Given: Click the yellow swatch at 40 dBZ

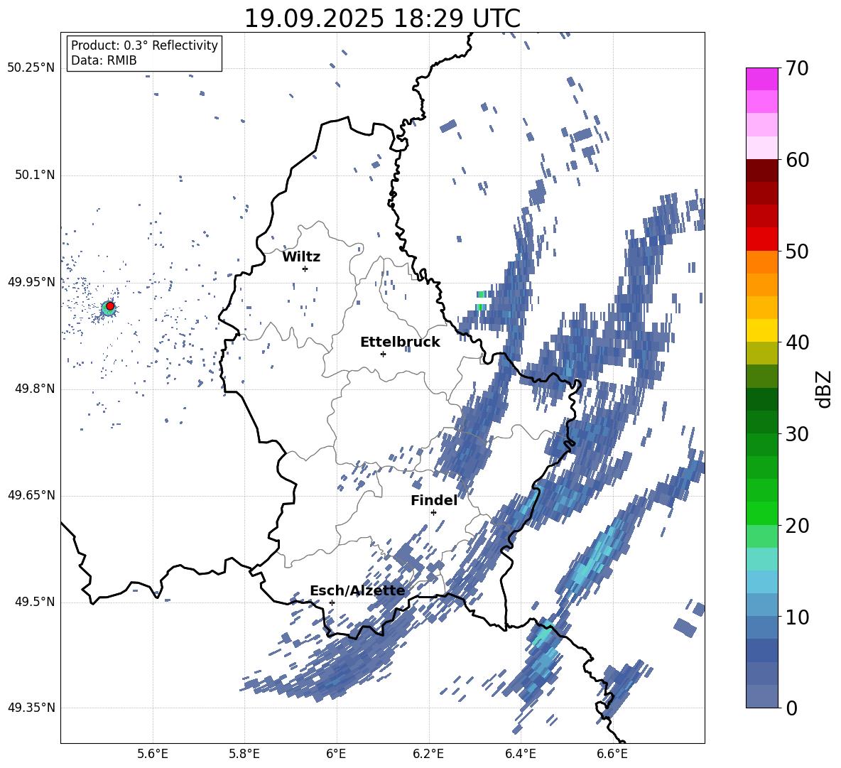Looking at the screenshot, I should coord(761,330).
